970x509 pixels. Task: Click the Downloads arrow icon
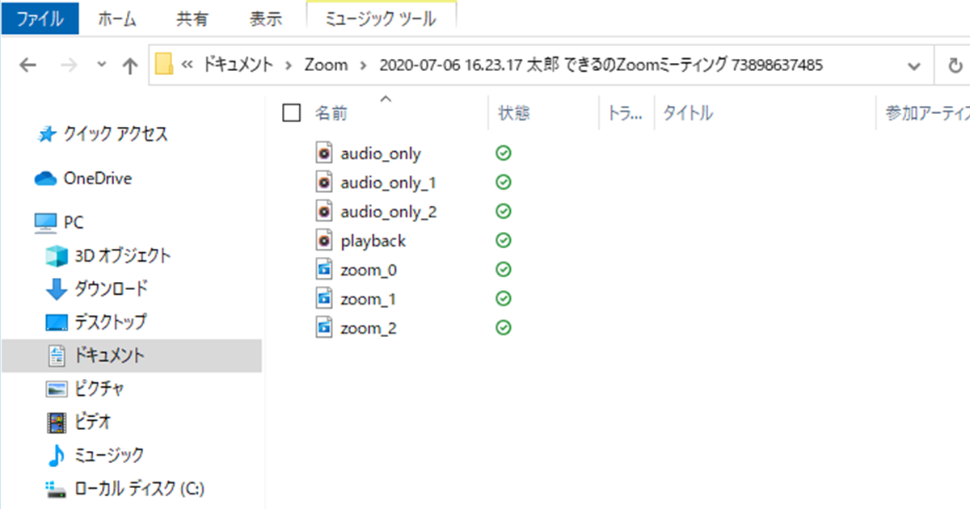57,288
